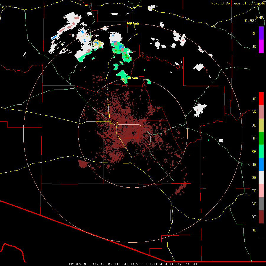Viewport: 266px width, 266px height.
Task: Click the purple RF legend color swatch
Action: [261, 33]
